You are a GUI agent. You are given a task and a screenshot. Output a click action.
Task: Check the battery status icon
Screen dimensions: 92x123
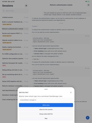tap(88, 2)
